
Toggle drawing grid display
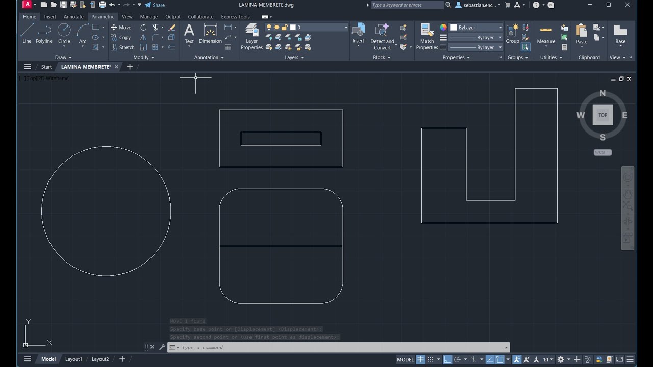pyautogui.click(x=421, y=359)
